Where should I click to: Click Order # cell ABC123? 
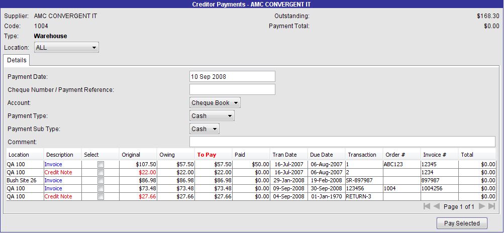402,164
